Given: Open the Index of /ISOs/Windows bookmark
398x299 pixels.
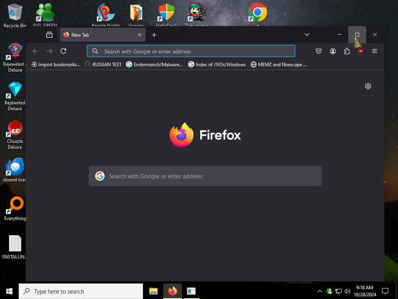Looking at the screenshot, I should click(217, 65).
